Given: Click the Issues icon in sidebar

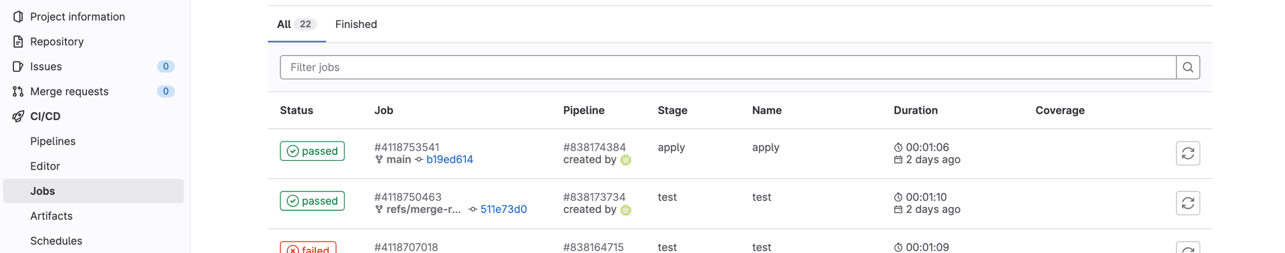Looking at the screenshot, I should coord(18,66).
